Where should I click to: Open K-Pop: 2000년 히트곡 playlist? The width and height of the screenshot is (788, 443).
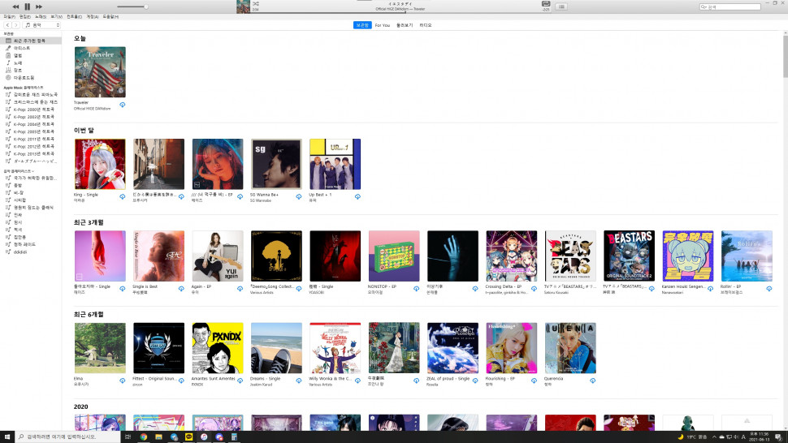pyautogui.click(x=31, y=110)
